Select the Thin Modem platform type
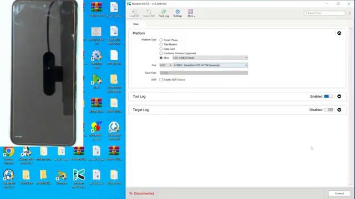 coord(161,44)
